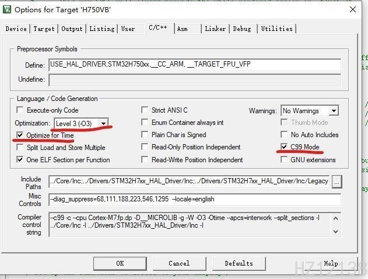368x279 pixels.
Task: Toggle One ELF Section per Function
Action: (20, 160)
